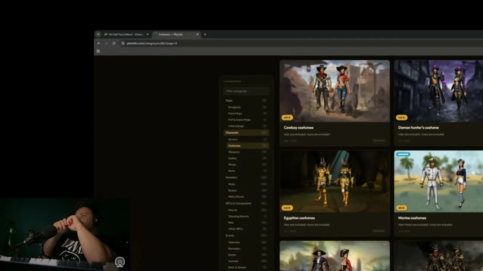Close the Costumes — Plechito tab

(197, 34)
